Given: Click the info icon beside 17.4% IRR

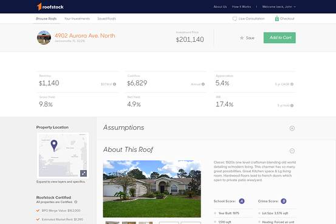Looking at the screenshot, I should point(292,106).
